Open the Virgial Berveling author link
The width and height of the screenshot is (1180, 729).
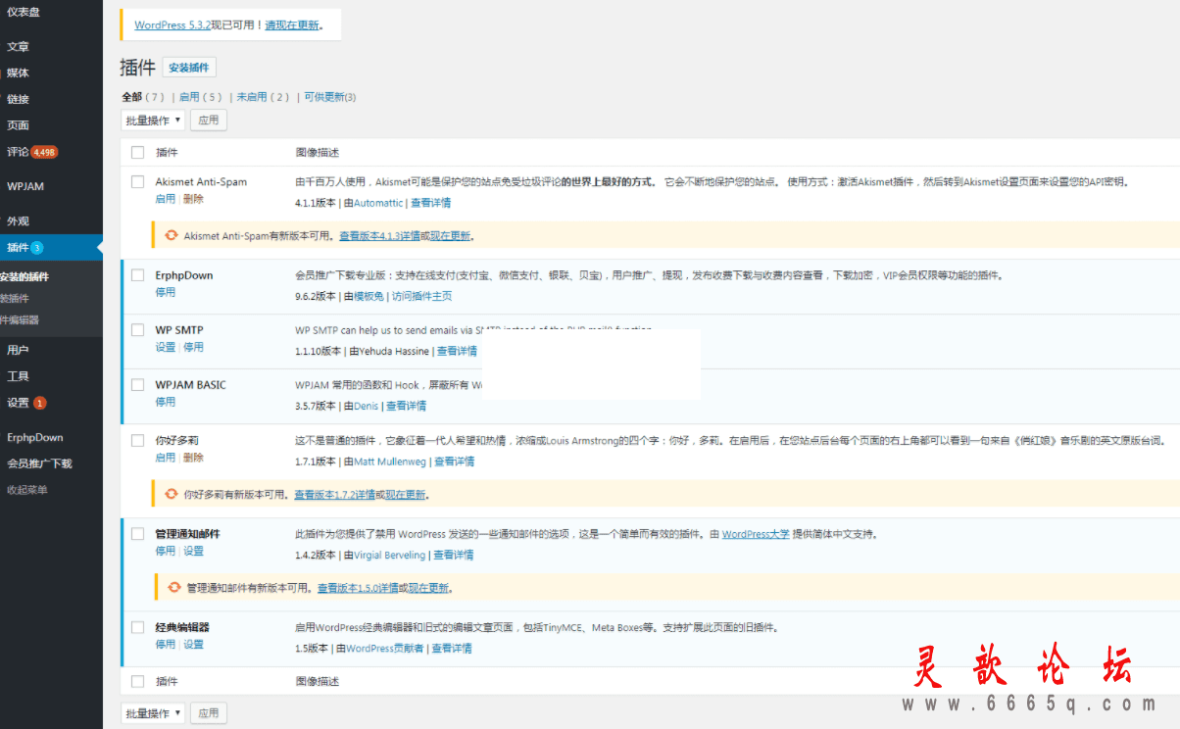point(390,556)
